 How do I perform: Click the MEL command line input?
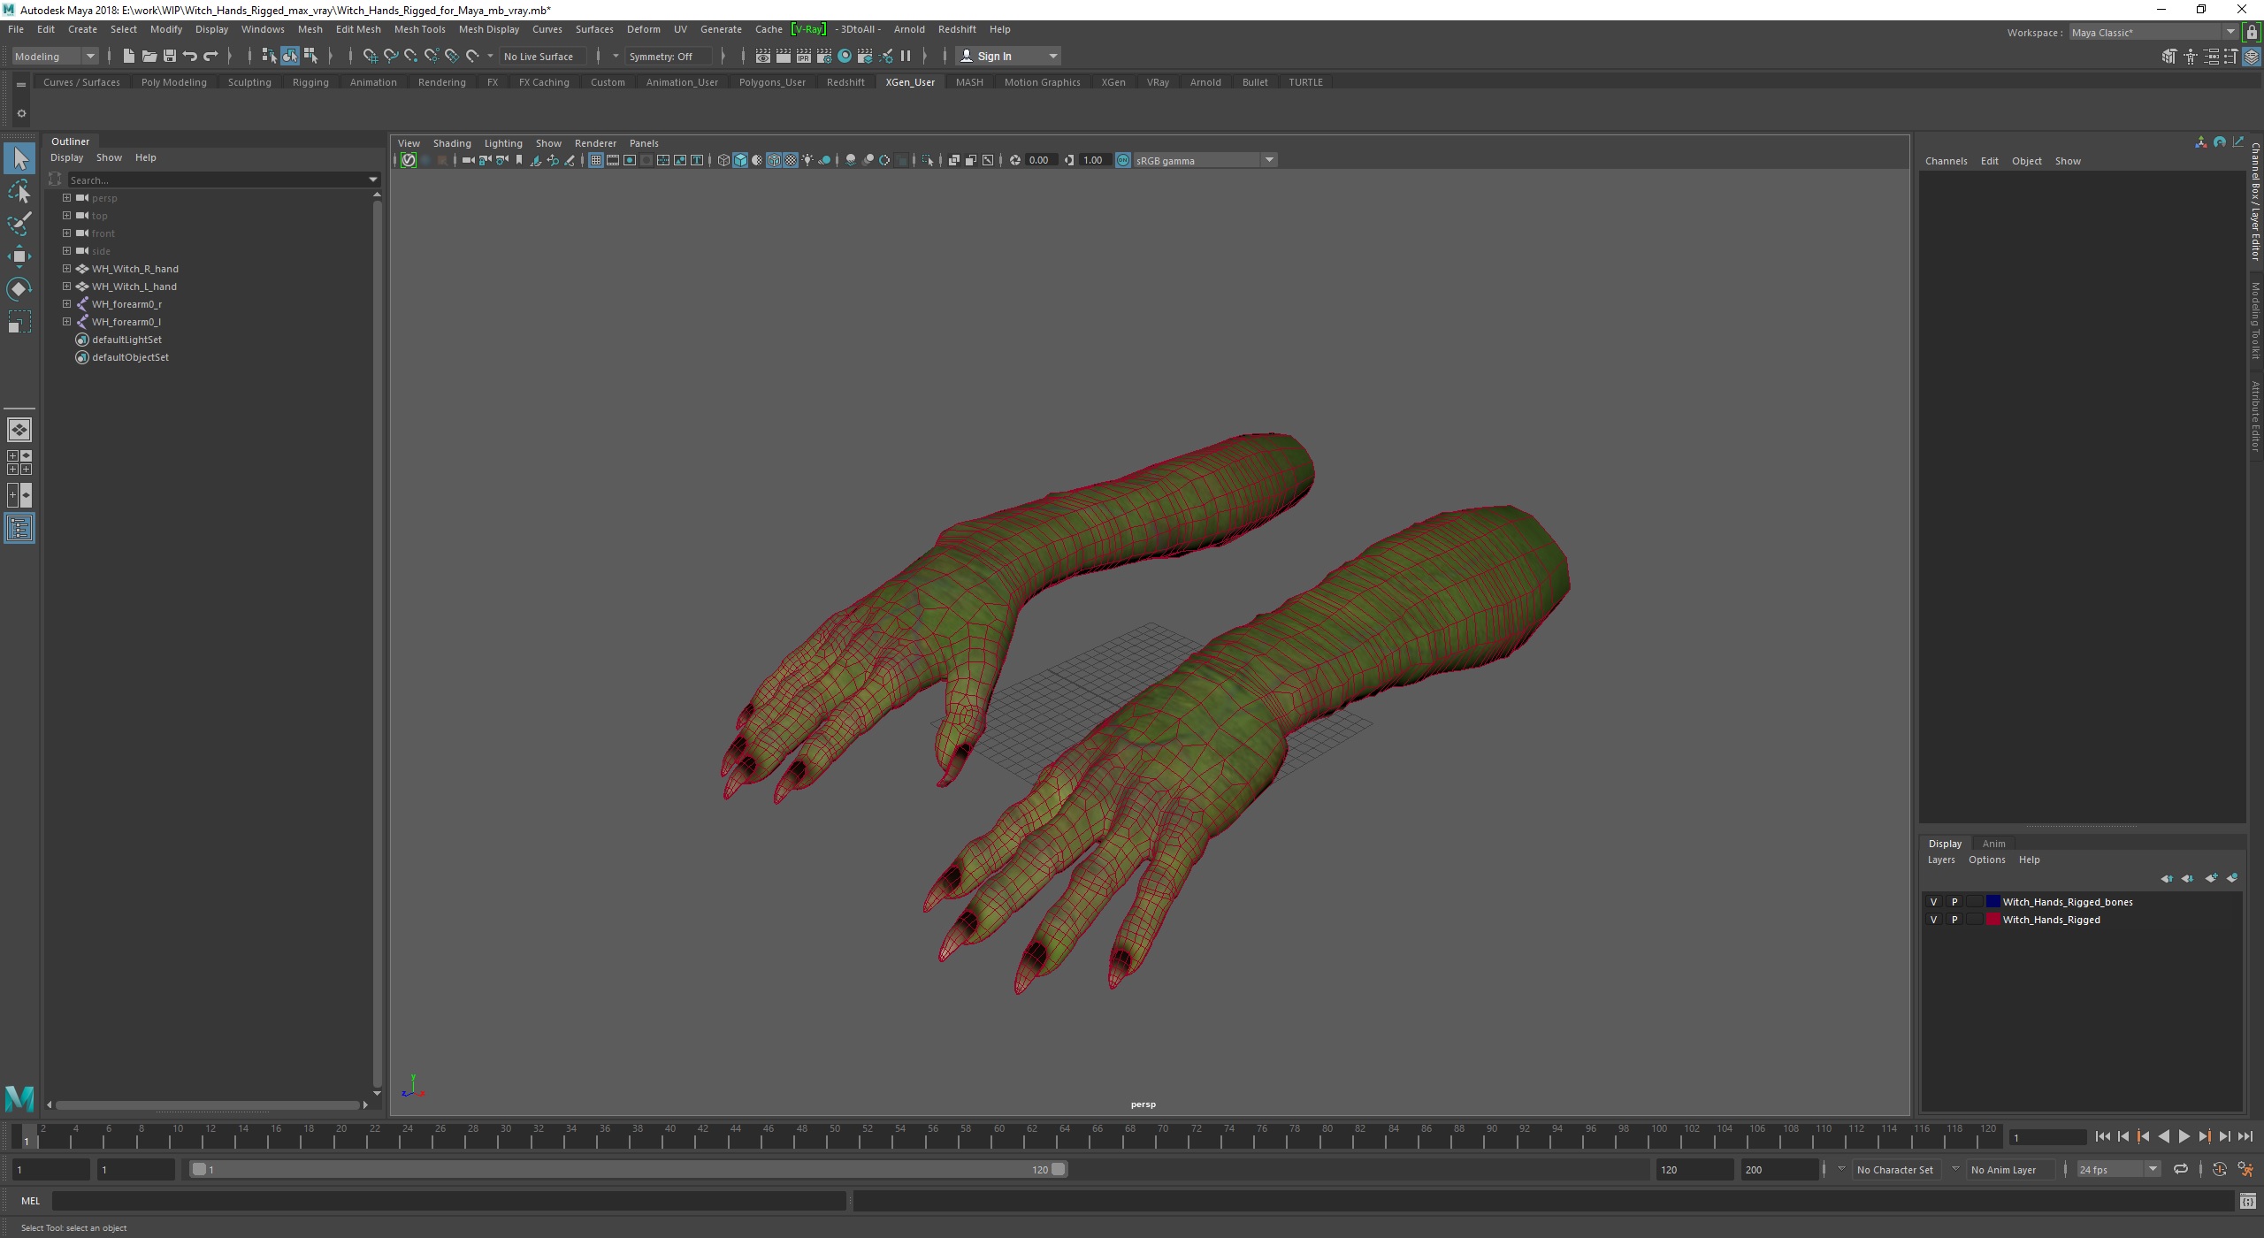(448, 1201)
